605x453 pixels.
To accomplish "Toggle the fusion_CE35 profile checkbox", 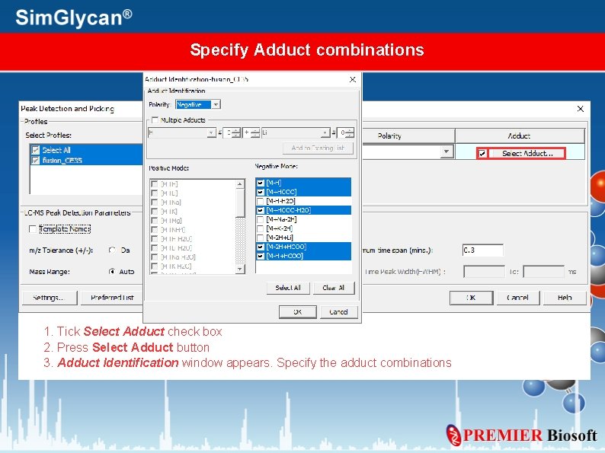I will pyautogui.click(x=36, y=160).
